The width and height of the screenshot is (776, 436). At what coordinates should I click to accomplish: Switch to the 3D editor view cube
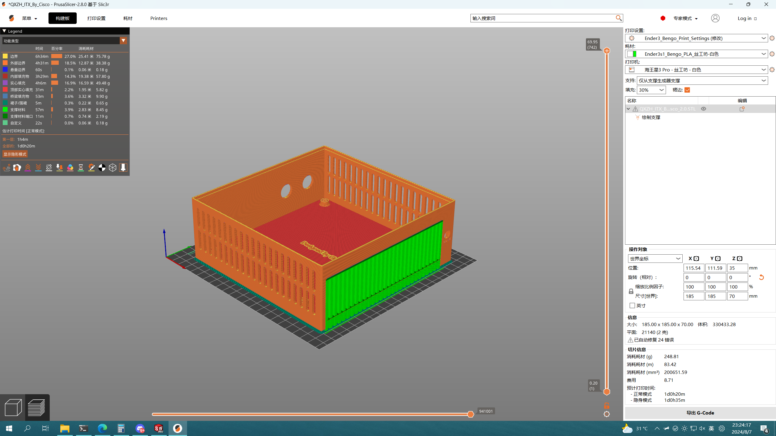(x=13, y=407)
